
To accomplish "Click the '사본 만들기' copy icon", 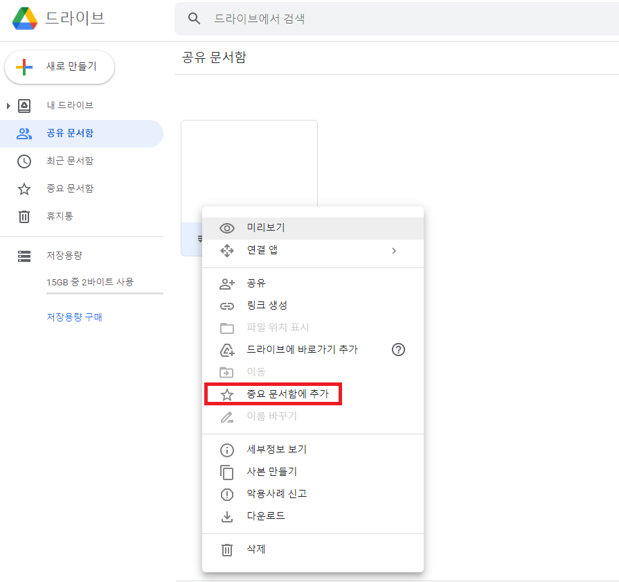I will coord(227,472).
